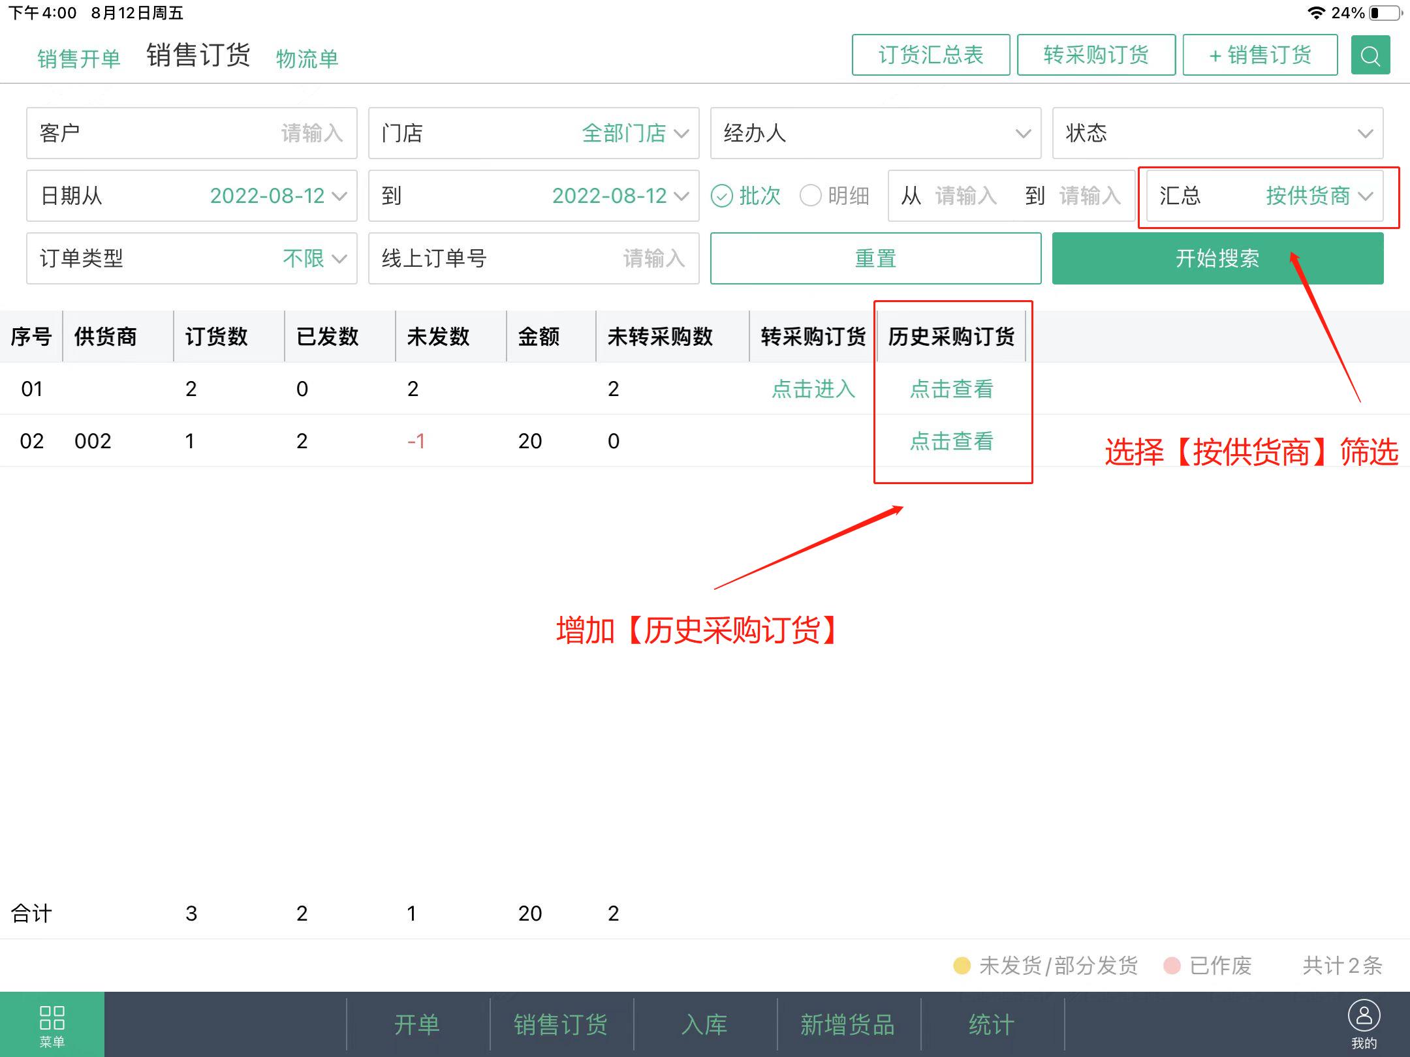Switch to the 物流单 tab
Screen dimensions: 1410x1057
[x=307, y=59]
